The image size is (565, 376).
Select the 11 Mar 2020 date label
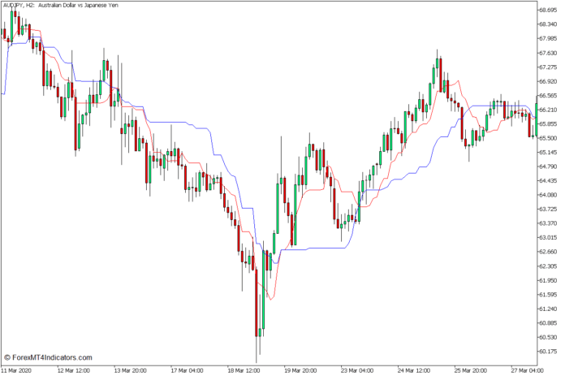click(18, 370)
